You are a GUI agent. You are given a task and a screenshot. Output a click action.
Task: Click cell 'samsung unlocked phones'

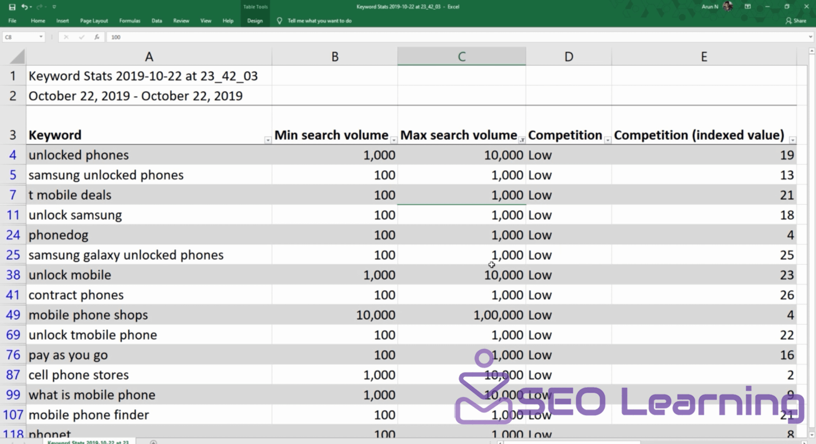pos(149,175)
